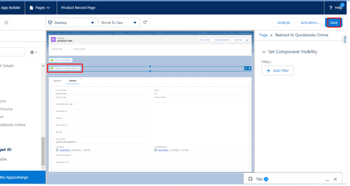This screenshot has width=350, height=186.
Task: Save the page
Action: pyautogui.click(x=334, y=23)
